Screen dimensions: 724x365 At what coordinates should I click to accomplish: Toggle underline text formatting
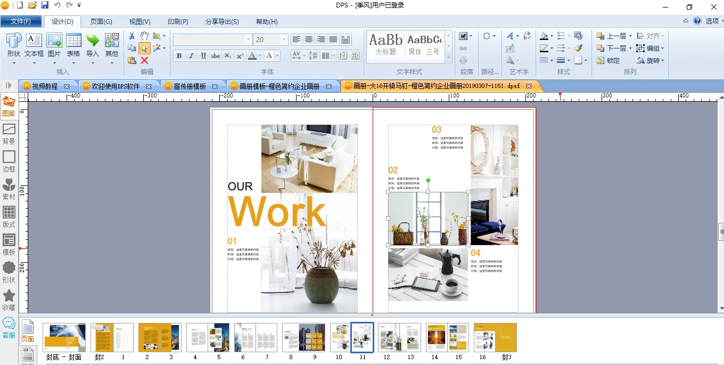coord(203,56)
